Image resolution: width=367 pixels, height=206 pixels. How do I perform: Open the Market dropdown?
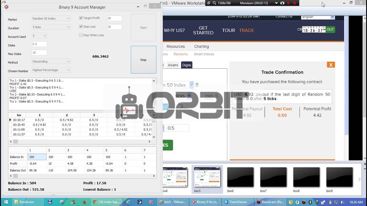51,18
